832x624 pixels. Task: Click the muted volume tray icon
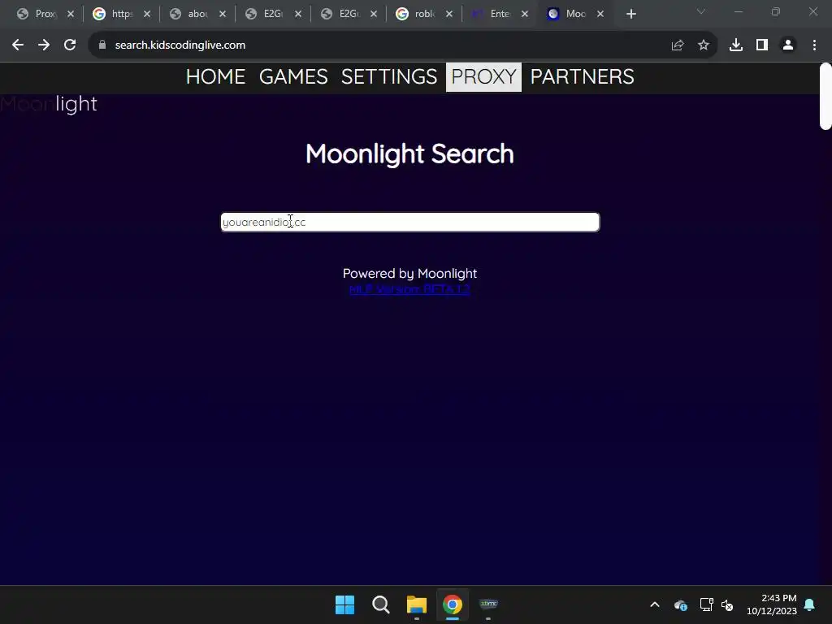tap(727, 604)
